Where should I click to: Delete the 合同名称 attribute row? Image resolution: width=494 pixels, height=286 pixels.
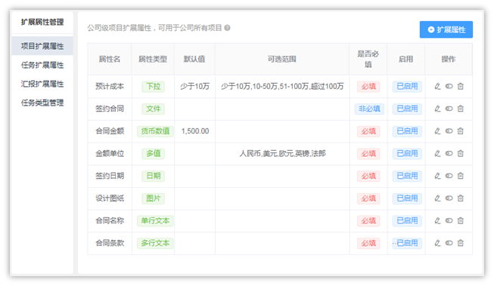(460, 220)
